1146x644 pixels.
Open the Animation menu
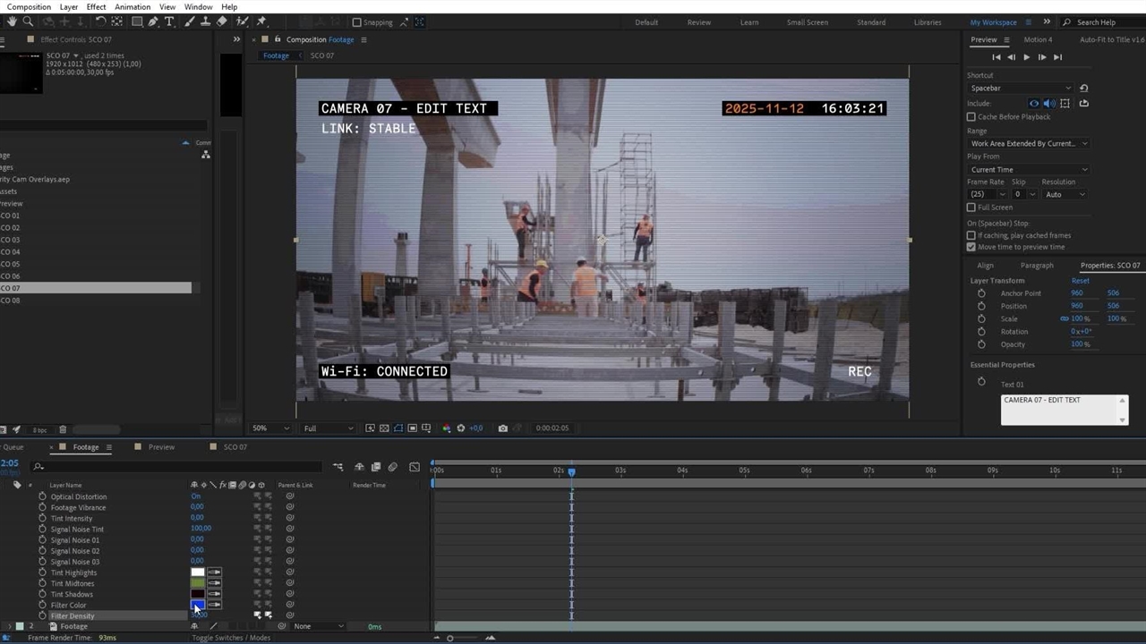(x=133, y=7)
